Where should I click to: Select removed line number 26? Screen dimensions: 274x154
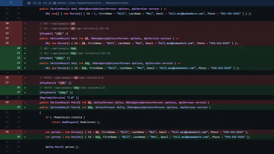click(7, 78)
